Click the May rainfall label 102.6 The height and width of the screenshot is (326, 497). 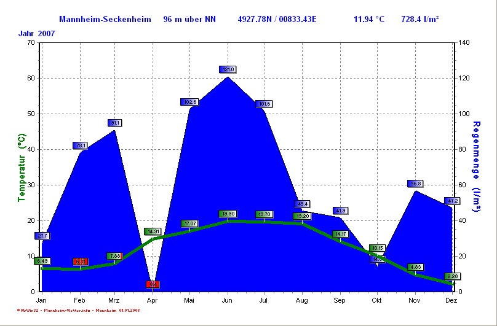(189, 102)
